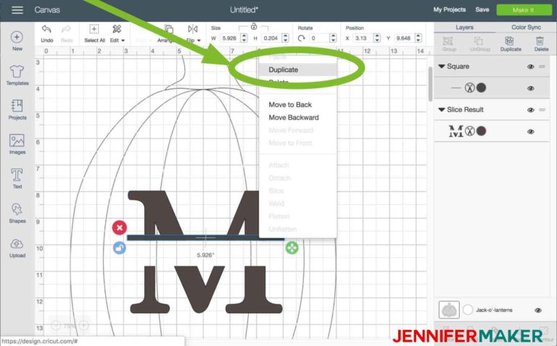557x346 pixels.
Task: Open the Shapes tool
Action: pos(17,213)
